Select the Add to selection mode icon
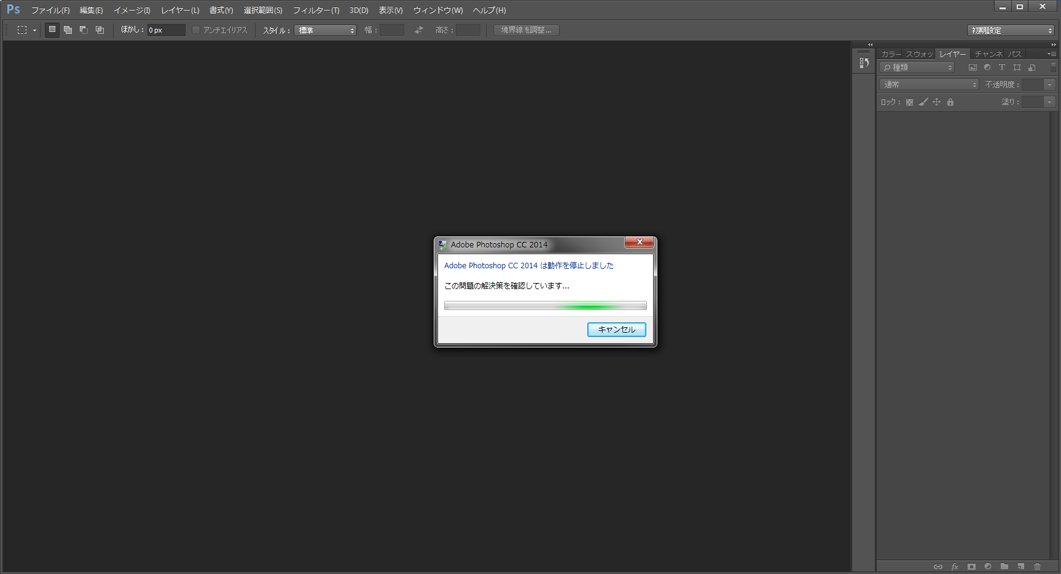The width and height of the screenshot is (1061, 574). 68,29
